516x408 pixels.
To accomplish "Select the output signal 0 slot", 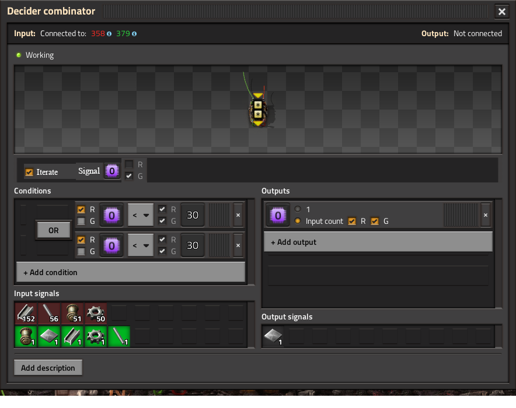I will tap(278, 216).
